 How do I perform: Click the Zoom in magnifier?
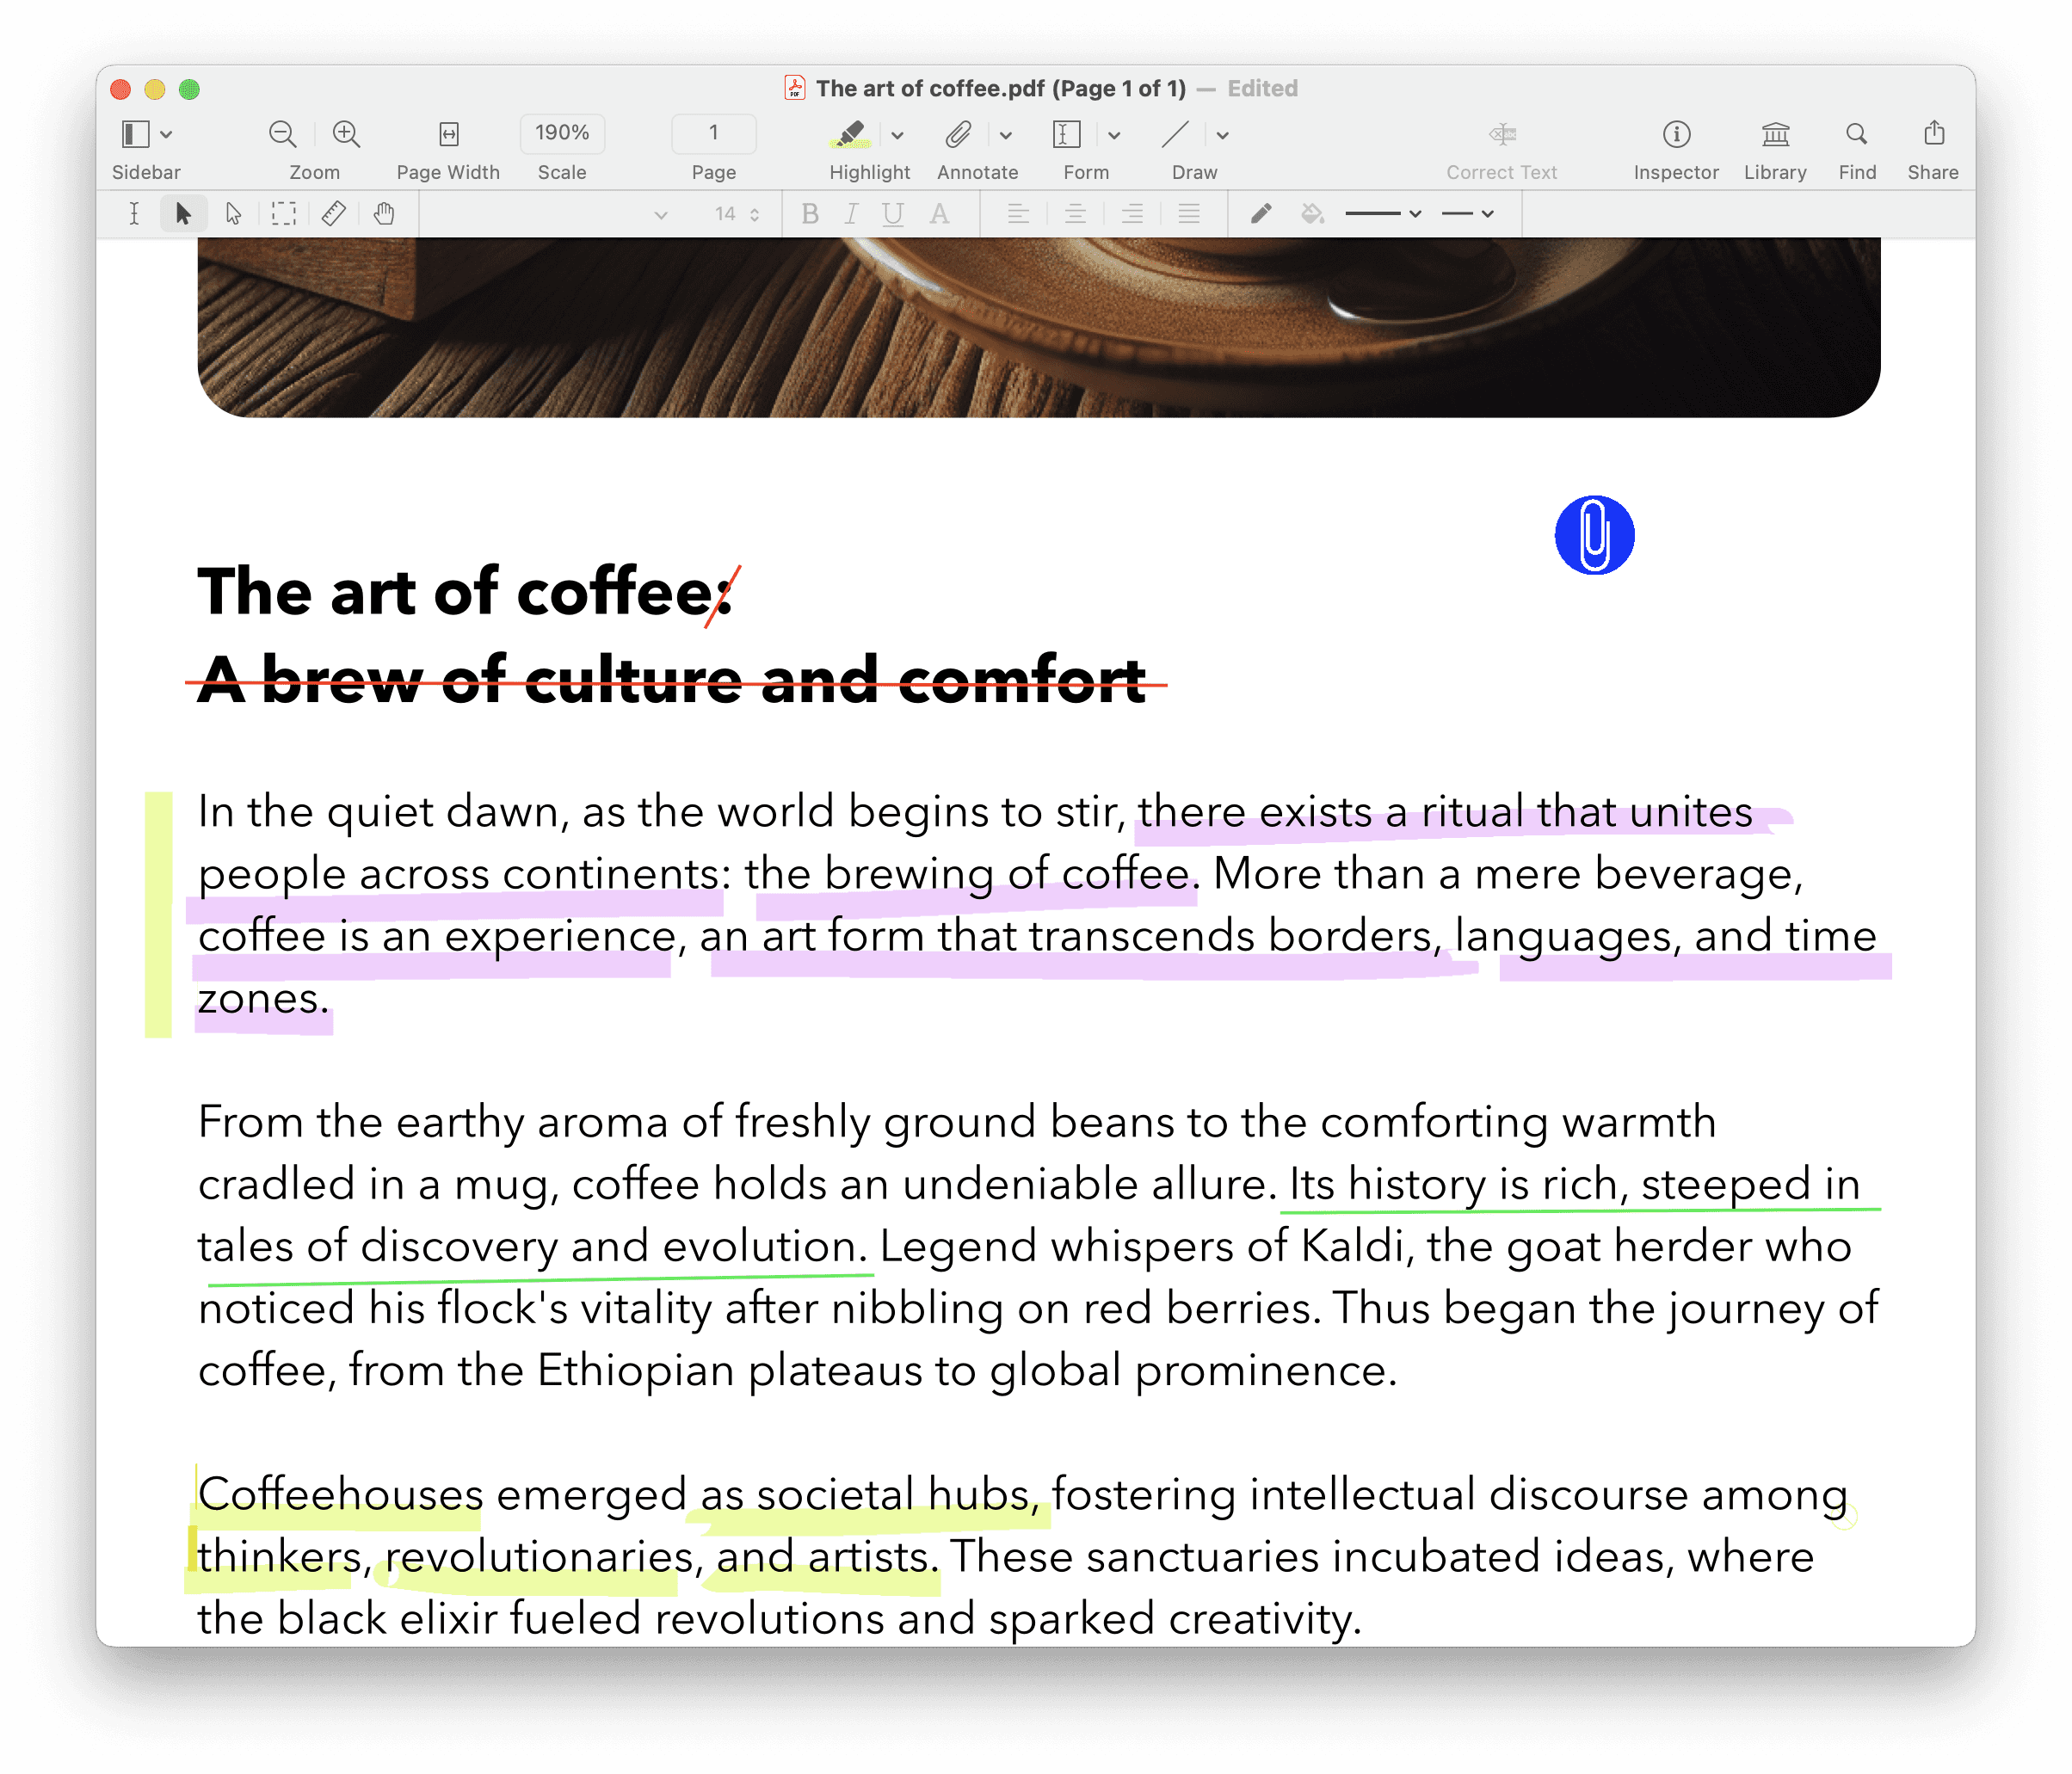(x=346, y=134)
